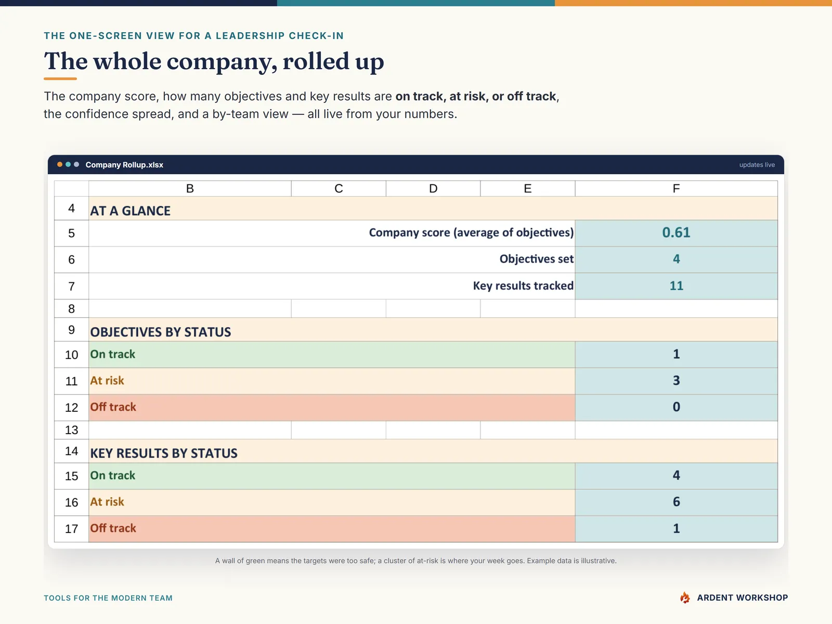Select row 12 header
The height and width of the screenshot is (624, 832).
point(72,408)
